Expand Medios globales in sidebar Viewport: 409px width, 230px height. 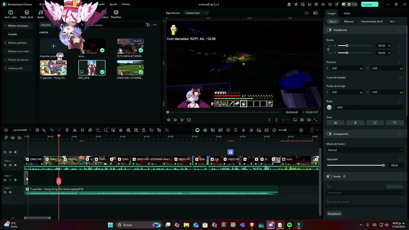[x=5, y=42]
